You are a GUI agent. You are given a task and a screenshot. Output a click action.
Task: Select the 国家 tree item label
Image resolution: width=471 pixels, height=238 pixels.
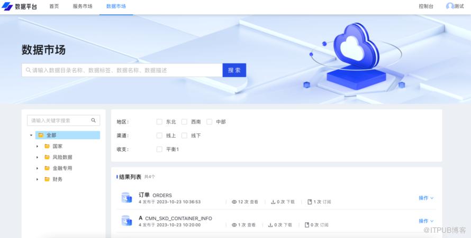pyautogui.click(x=58, y=146)
